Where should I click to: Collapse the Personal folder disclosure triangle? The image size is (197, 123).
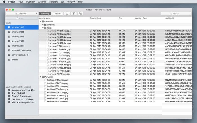[41, 77]
